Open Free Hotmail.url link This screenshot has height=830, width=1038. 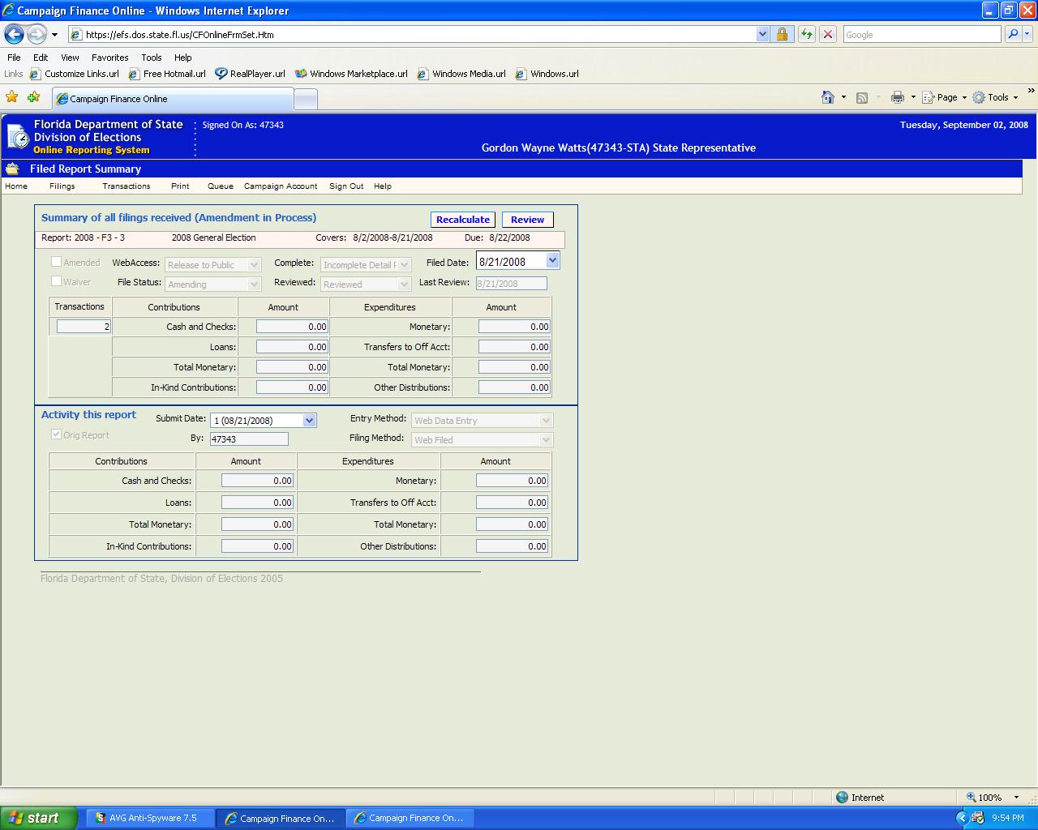pyautogui.click(x=166, y=74)
